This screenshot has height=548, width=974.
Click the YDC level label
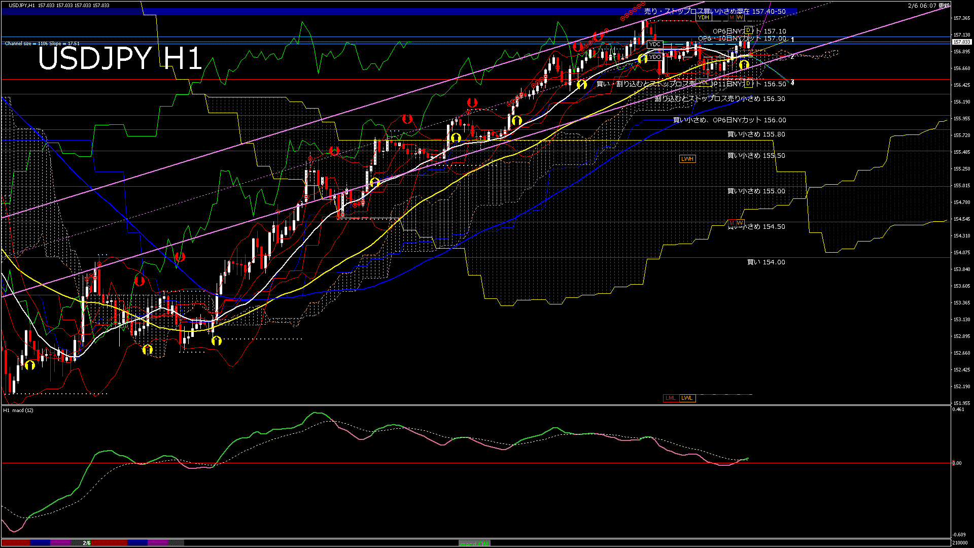pyautogui.click(x=655, y=45)
